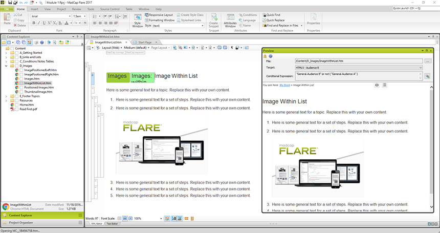The height and width of the screenshot is (233, 440).
Task: Click the bell icon in Preview window
Action: [265, 56]
